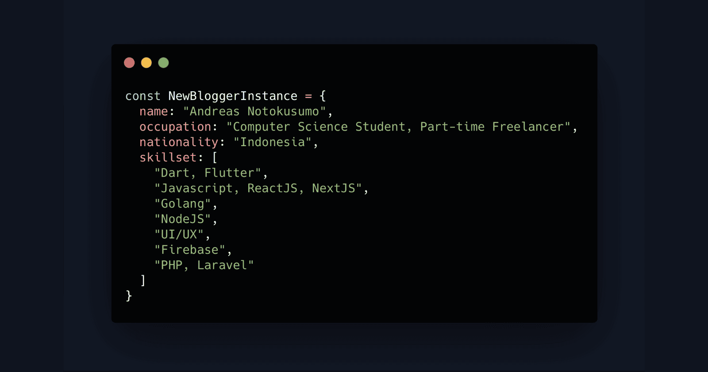Click the "Andreas Notokusumo" string
Viewport: 708px width, 372px height.
(254, 112)
